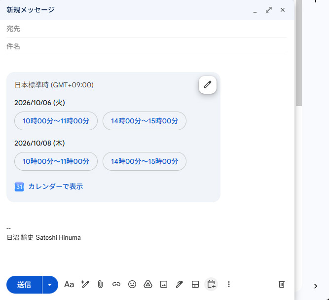Select 10時00分～11時00分 slot on 2026/10/08

[56, 161]
